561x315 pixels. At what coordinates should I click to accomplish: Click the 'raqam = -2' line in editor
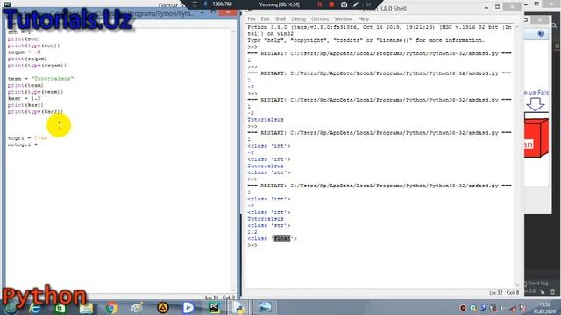click(24, 52)
